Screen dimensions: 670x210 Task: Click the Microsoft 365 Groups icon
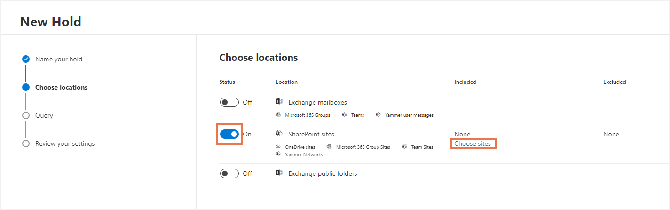pos(278,115)
